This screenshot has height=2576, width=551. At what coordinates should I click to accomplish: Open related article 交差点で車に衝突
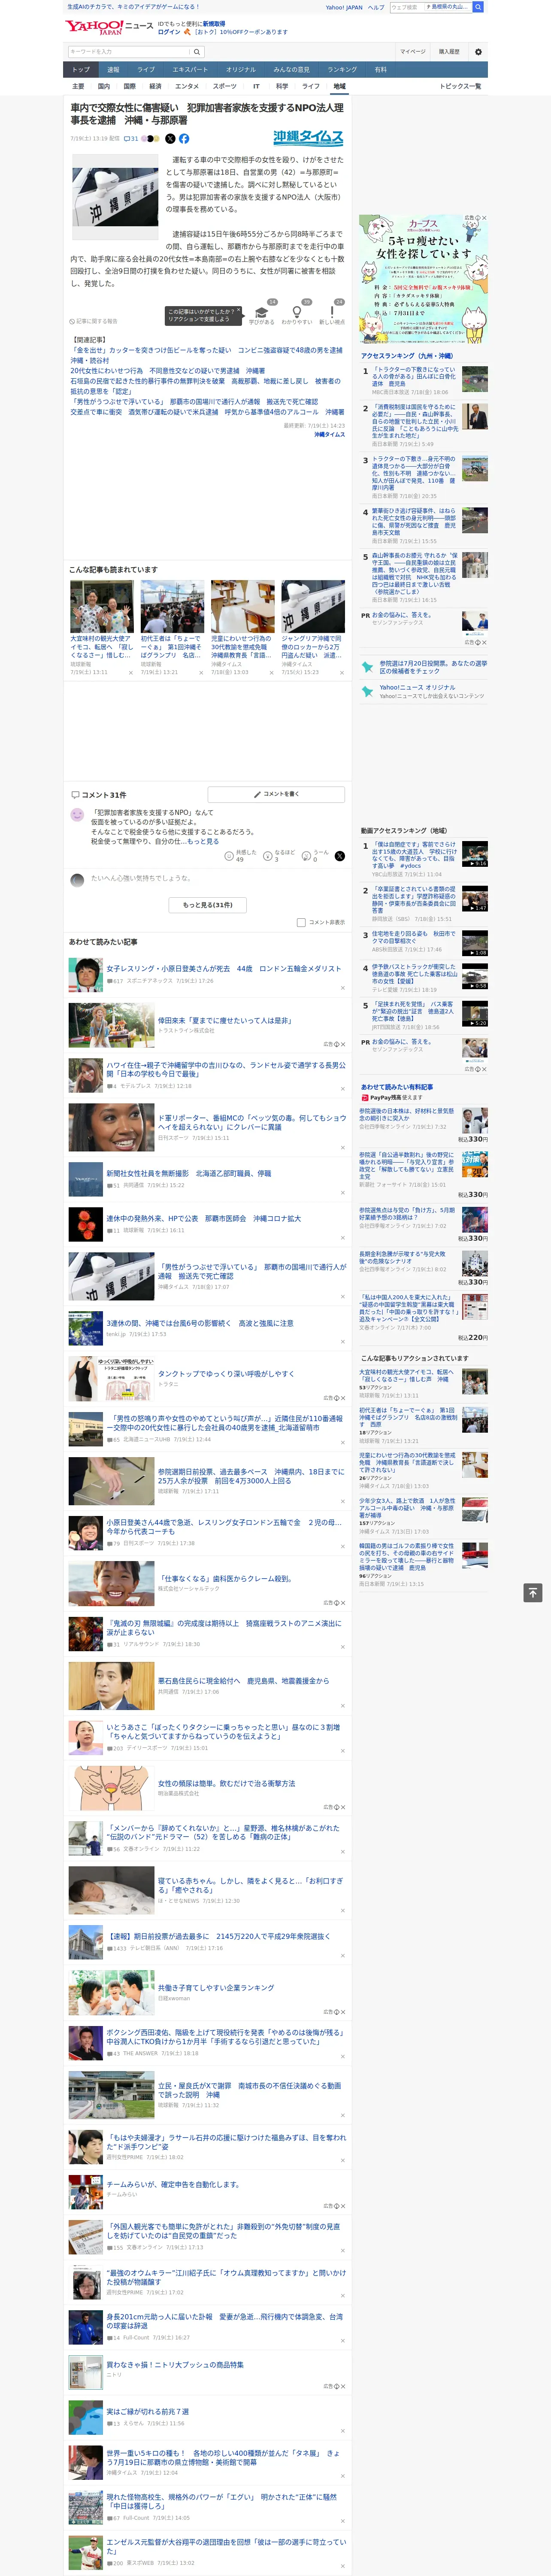[207, 412]
